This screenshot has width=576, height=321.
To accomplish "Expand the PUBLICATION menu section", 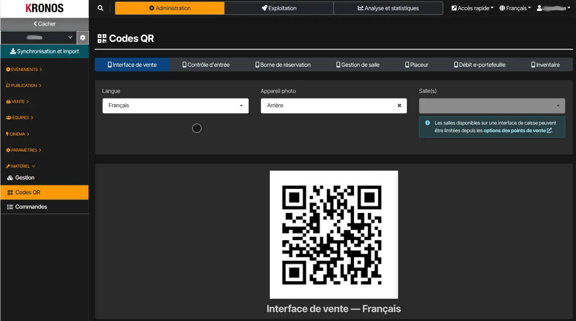I will [24, 85].
